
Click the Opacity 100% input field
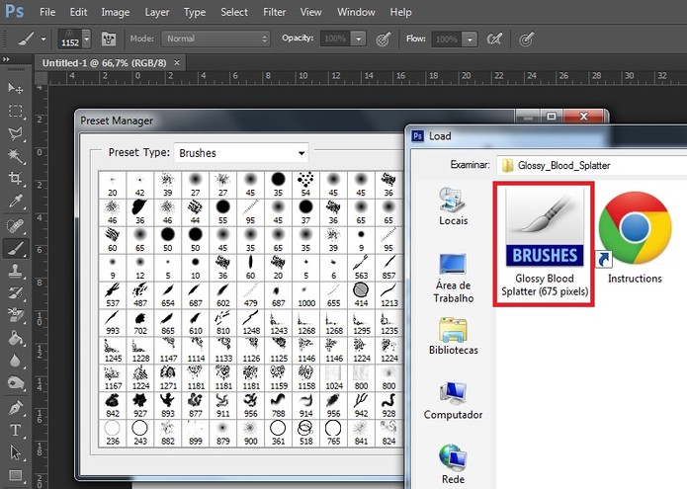tap(336, 39)
